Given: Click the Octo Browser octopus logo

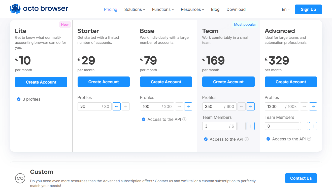Looking at the screenshot, I should click(15, 9).
